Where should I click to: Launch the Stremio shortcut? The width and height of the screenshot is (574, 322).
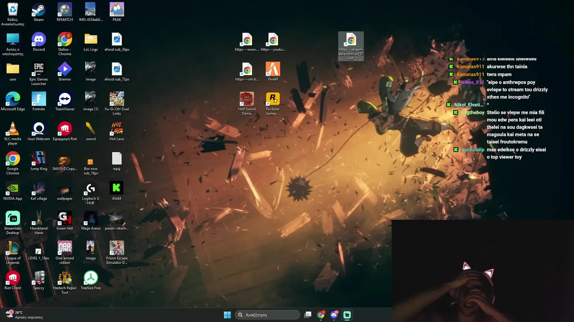(x=65, y=72)
